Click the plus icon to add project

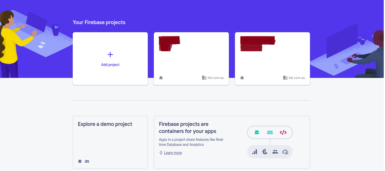click(110, 55)
